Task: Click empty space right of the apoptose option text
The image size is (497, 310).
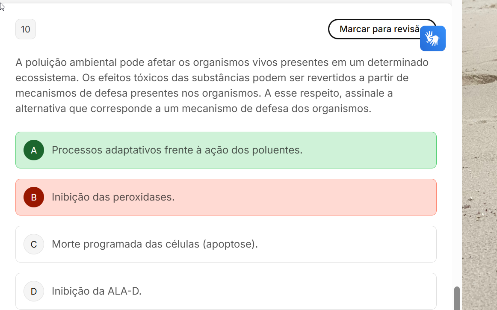Action: pyautogui.click(x=346, y=244)
